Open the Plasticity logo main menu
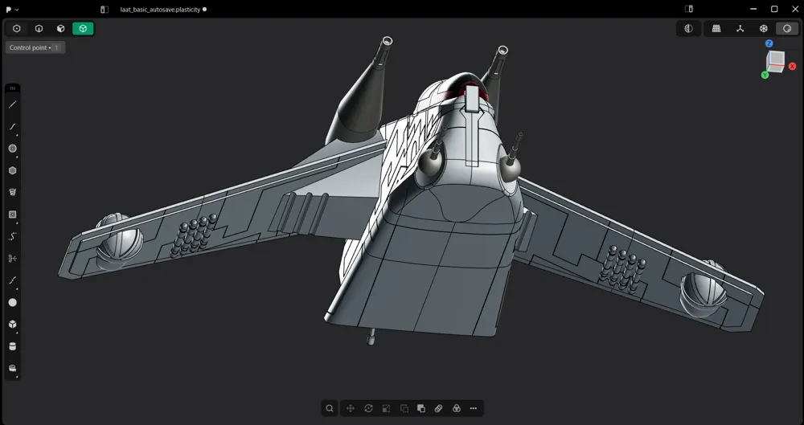This screenshot has width=804, height=425. 12,9
